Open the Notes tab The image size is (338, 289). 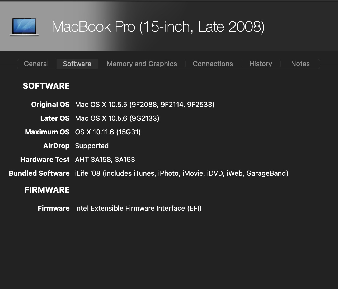(300, 64)
